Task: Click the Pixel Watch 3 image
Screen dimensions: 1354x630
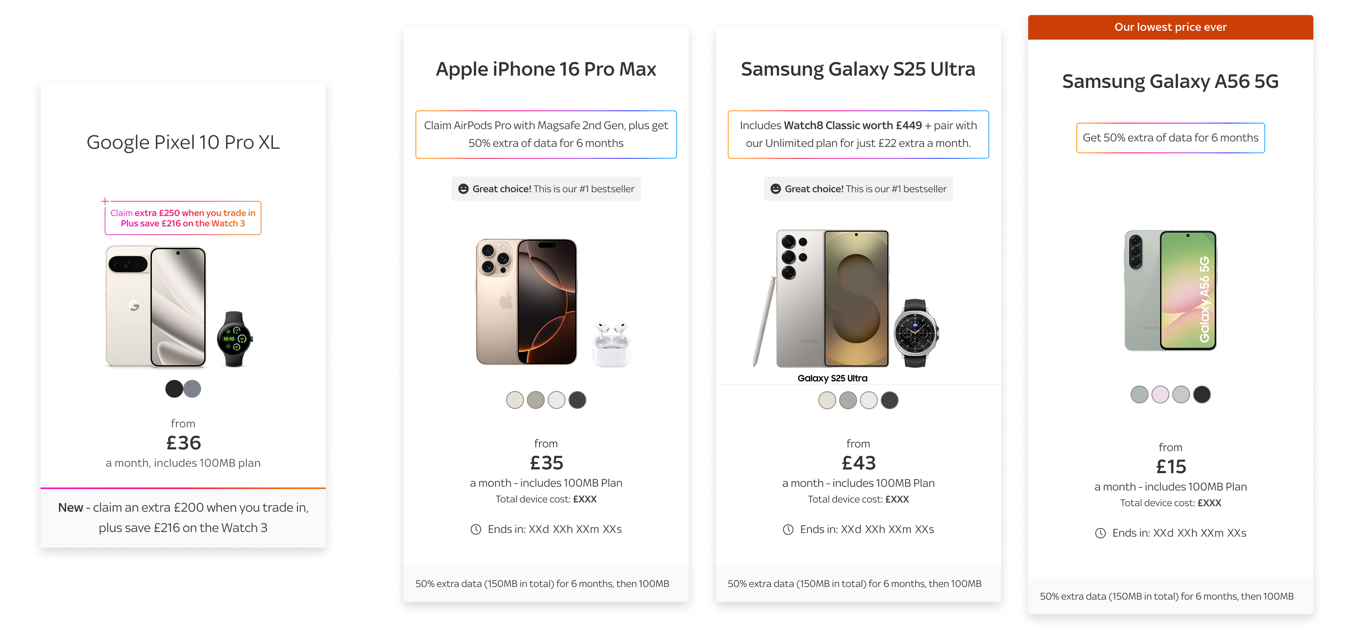Action: pos(234,339)
